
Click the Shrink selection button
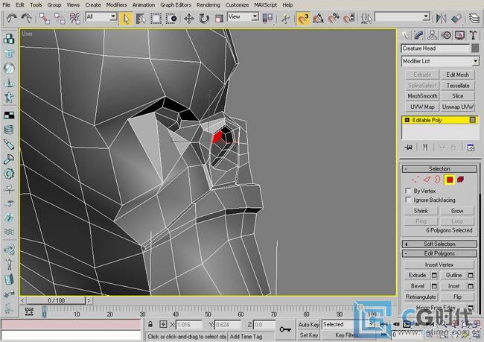421,211
